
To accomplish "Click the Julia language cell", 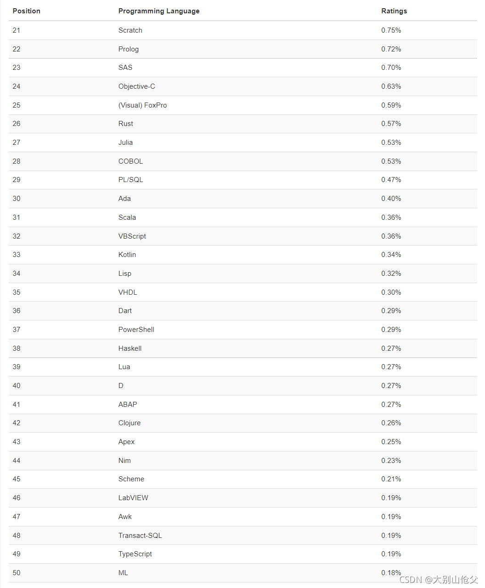I will tap(125, 143).
